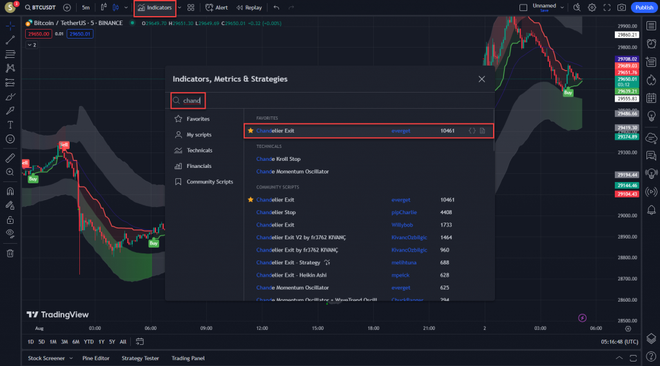Open the alerts clock icon in right sidebar

pos(651,44)
